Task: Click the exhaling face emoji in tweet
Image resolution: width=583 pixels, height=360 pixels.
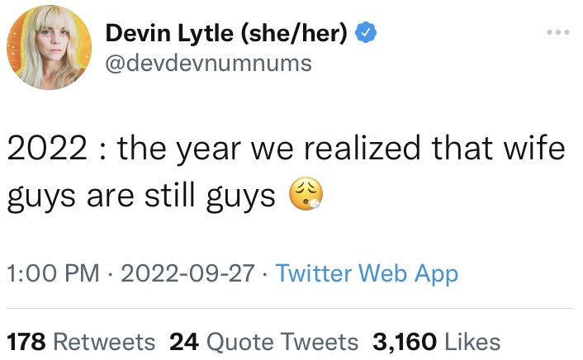Action: [306, 196]
